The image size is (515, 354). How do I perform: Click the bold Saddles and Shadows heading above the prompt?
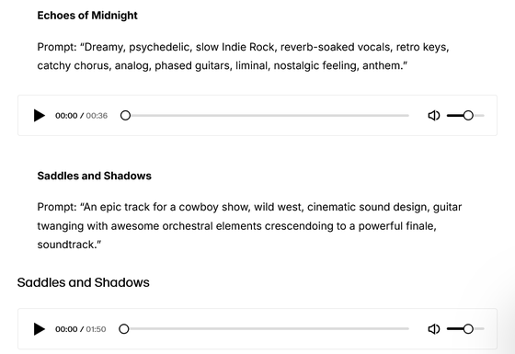click(94, 176)
